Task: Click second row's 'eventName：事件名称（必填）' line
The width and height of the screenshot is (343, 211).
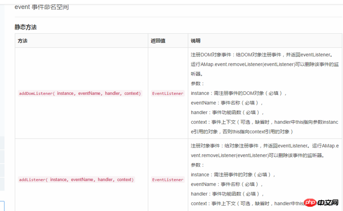Action: click(227, 184)
